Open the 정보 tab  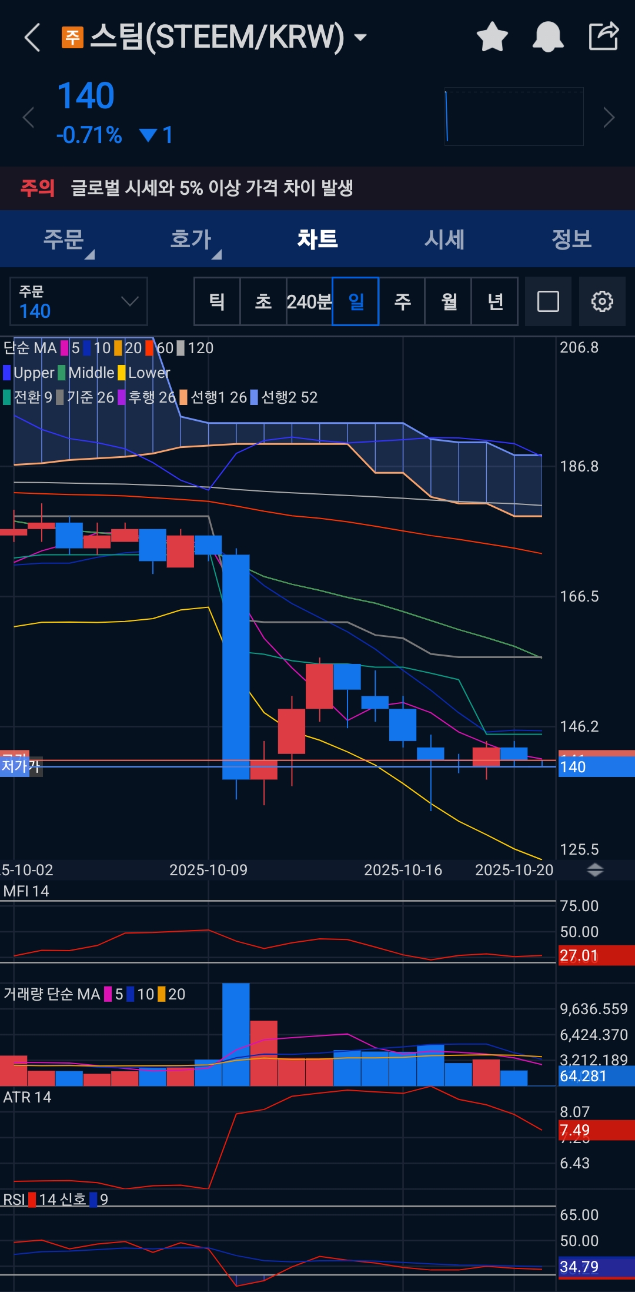click(571, 239)
